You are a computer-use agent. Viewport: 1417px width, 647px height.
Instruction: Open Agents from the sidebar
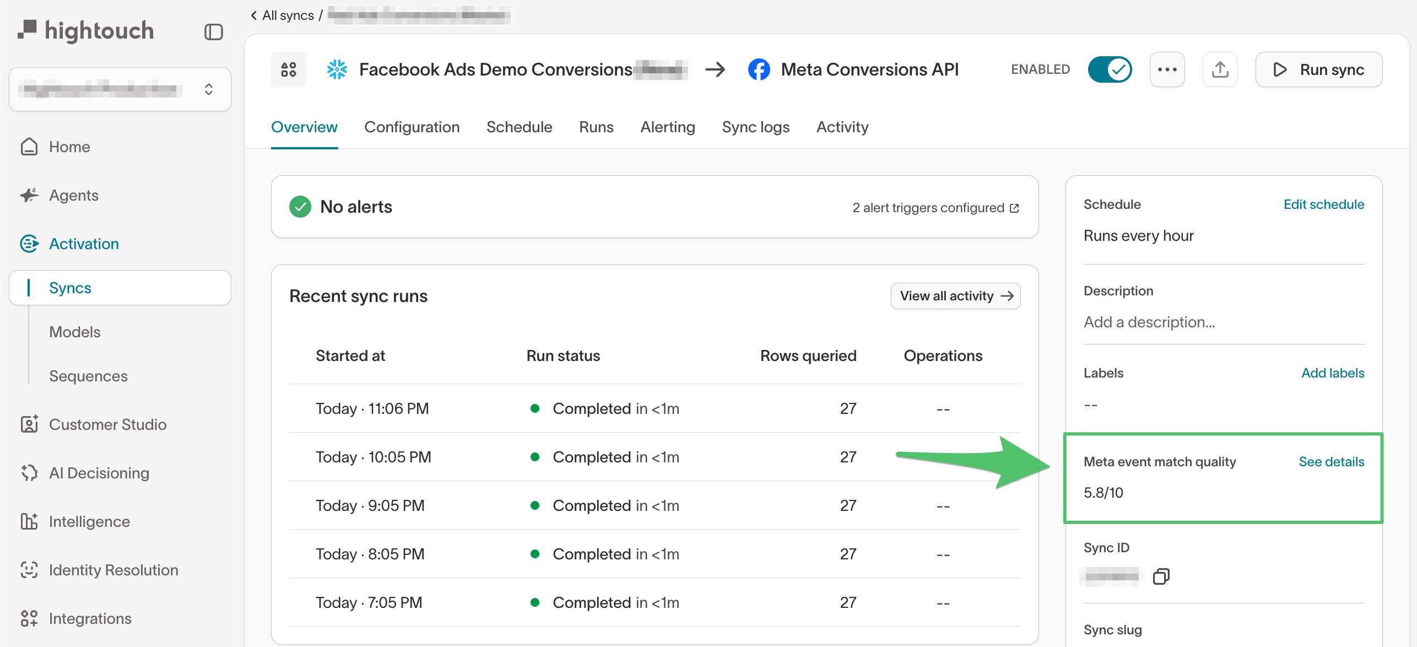[x=73, y=195]
